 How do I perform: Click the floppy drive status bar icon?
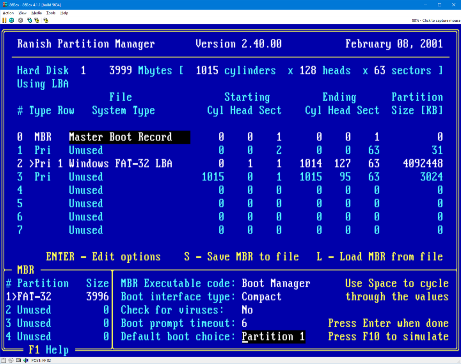click(x=4, y=360)
